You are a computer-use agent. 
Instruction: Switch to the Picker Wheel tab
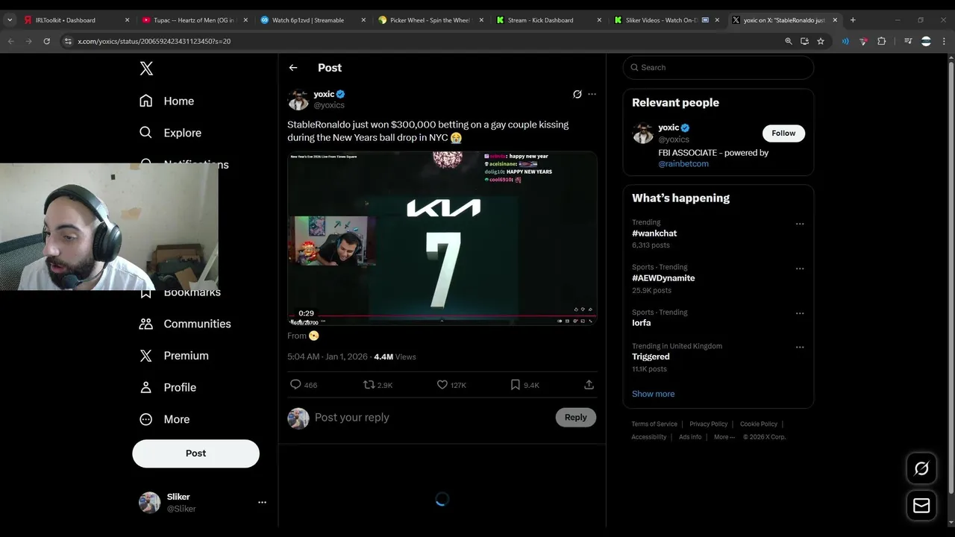tap(430, 20)
